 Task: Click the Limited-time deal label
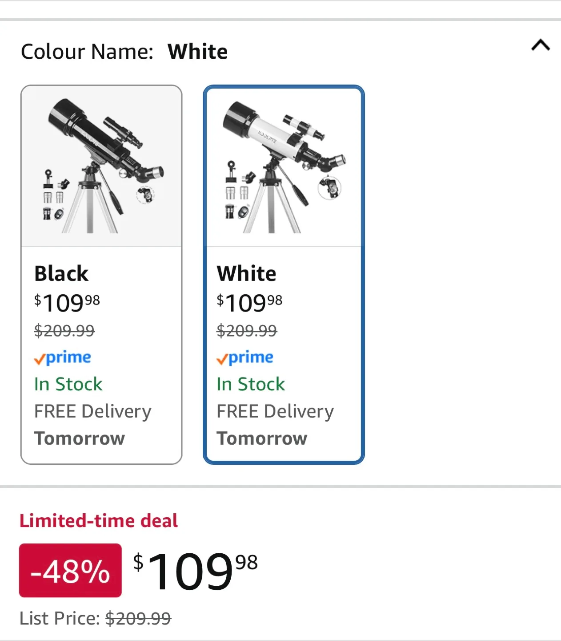pyautogui.click(x=99, y=520)
